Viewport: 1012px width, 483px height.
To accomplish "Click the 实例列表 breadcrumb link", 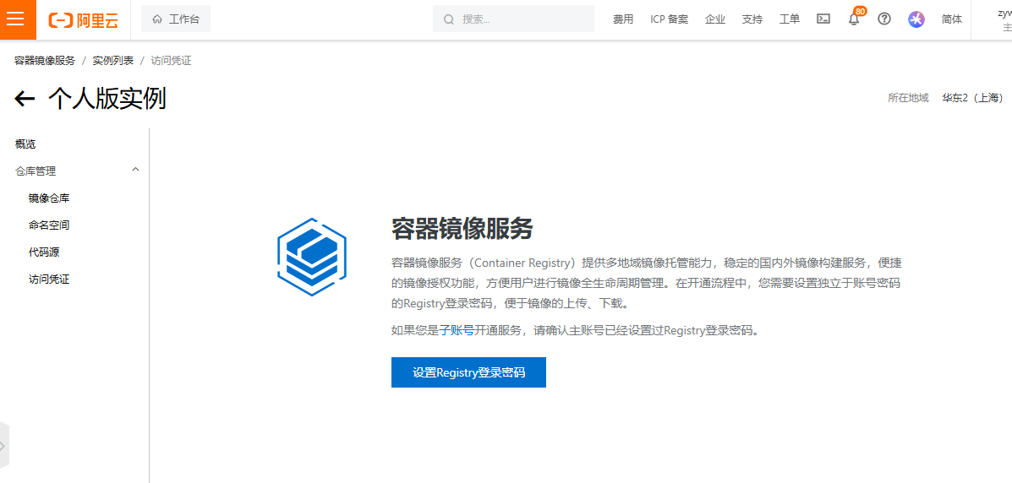I will click(113, 61).
